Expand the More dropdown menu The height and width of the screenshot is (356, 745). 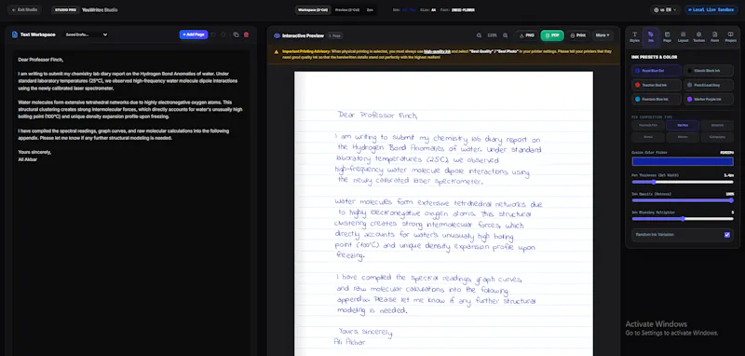(x=603, y=35)
